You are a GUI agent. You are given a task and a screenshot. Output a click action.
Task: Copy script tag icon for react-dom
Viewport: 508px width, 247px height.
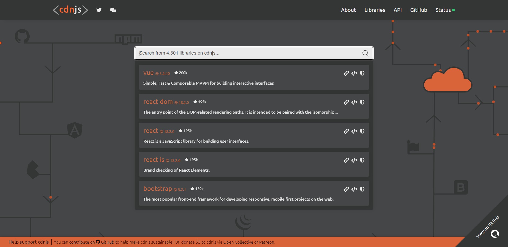point(354,102)
